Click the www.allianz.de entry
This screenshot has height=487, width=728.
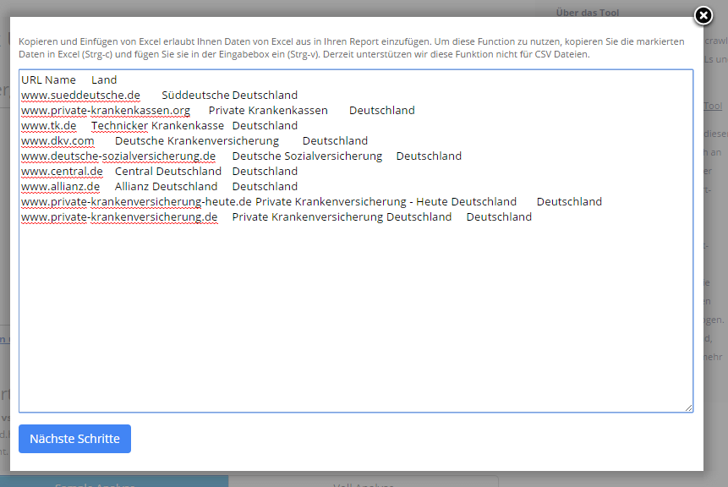60,187
